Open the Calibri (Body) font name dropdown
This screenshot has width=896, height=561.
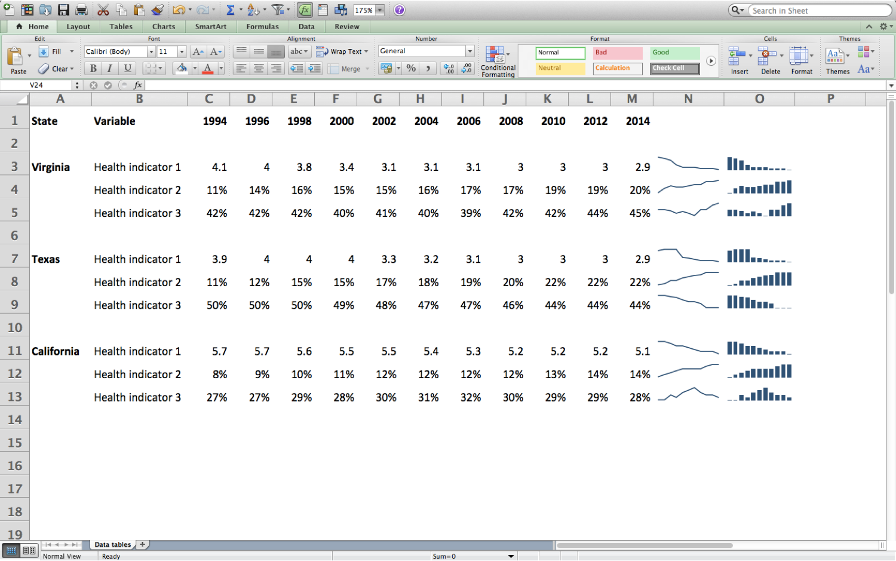point(151,52)
